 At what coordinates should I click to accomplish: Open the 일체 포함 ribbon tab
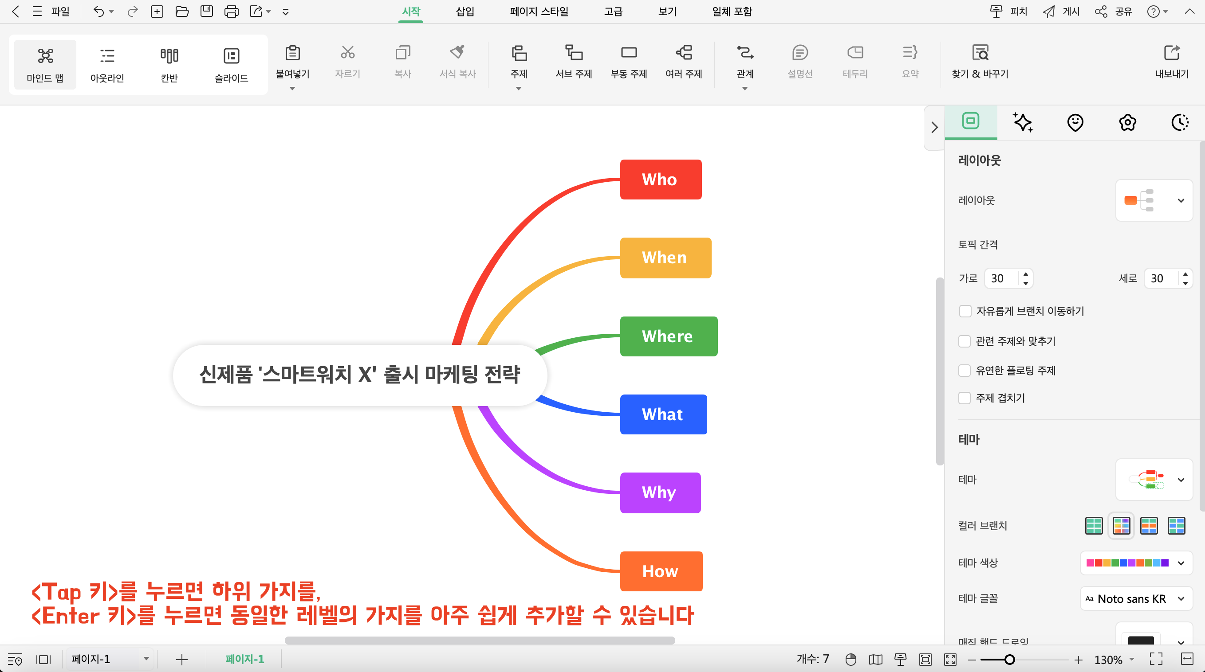[x=732, y=11]
